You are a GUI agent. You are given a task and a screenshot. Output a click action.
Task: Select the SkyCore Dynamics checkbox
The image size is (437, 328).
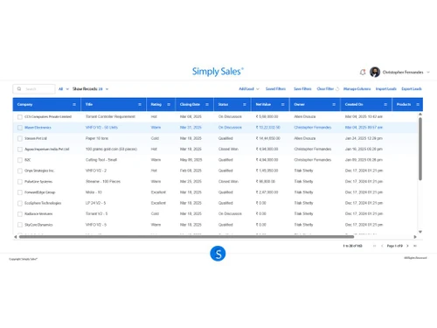click(20, 225)
